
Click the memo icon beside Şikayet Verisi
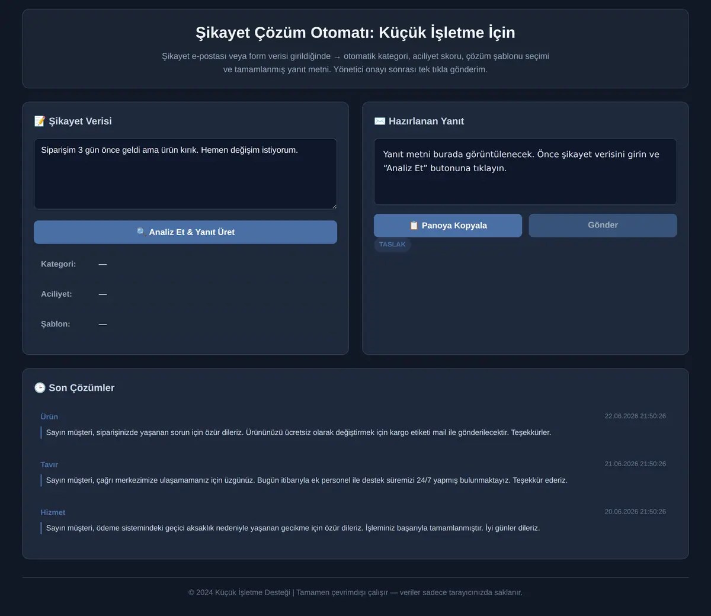pyautogui.click(x=40, y=121)
